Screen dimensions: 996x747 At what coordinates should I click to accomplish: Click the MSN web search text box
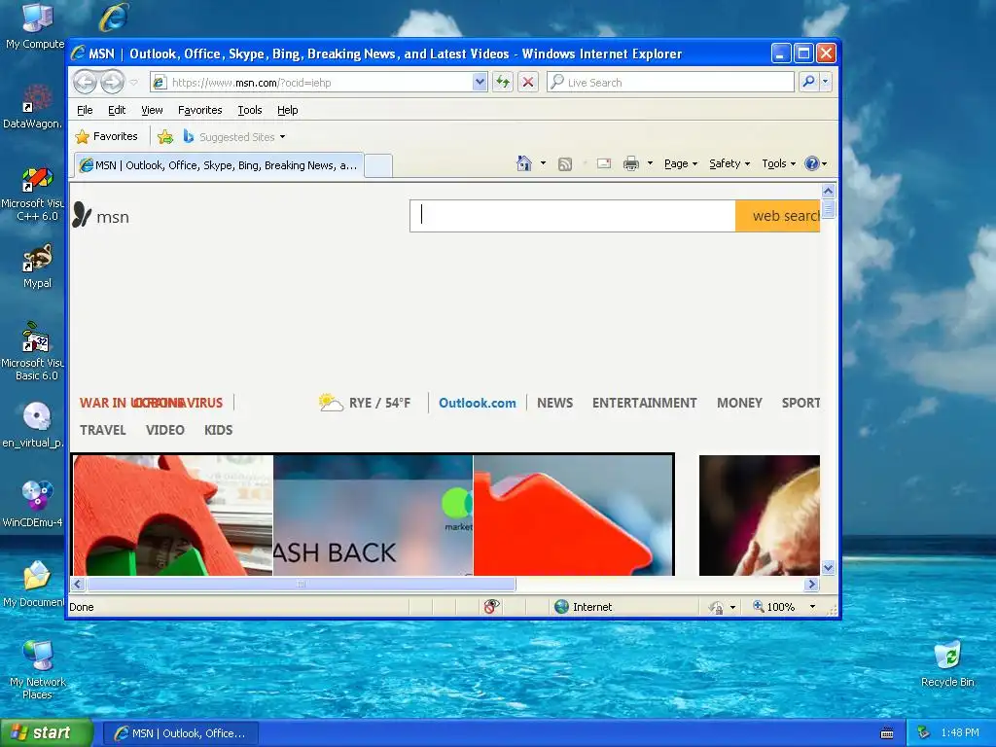click(572, 216)
